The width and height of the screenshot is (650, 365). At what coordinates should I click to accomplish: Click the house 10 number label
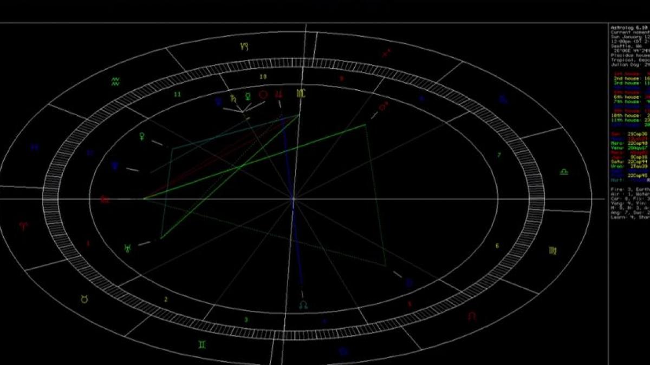coord(263,77)
